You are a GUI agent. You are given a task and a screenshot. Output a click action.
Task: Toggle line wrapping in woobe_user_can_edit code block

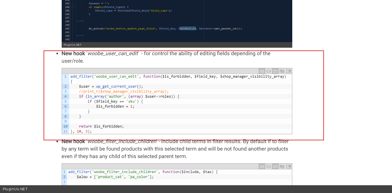click(275, 71)
